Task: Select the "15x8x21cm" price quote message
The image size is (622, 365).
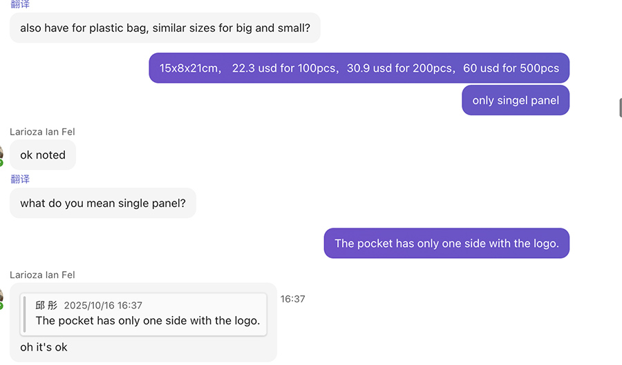Action: click(359, 68)
